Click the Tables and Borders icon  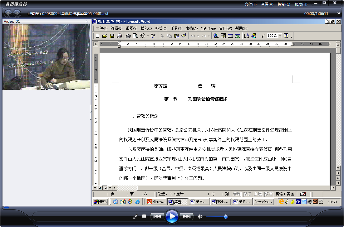coord(223,36)
